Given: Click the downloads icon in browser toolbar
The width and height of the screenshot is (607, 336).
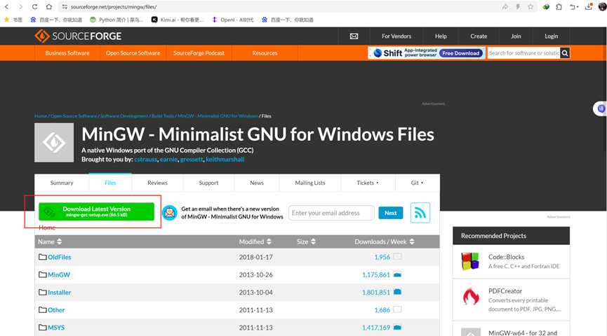Looking at the screenshot, I should (589, 6).
